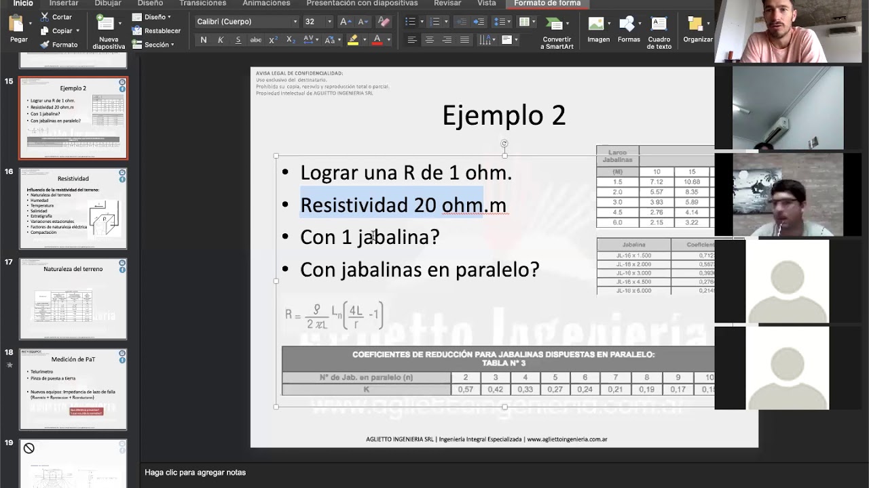This screenshot has height=488, width=869.
Task: Apply red font color
Action: point(377,40)
